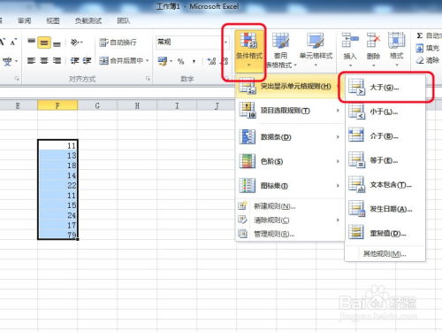The image size is (442, 332).
Task: Toggle the highlighted middle align button
Action: pos(44,42)
